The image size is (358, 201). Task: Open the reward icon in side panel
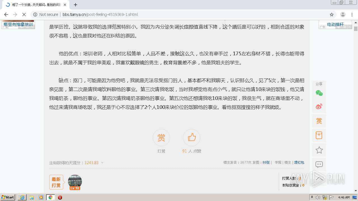[x=319, y=121]
